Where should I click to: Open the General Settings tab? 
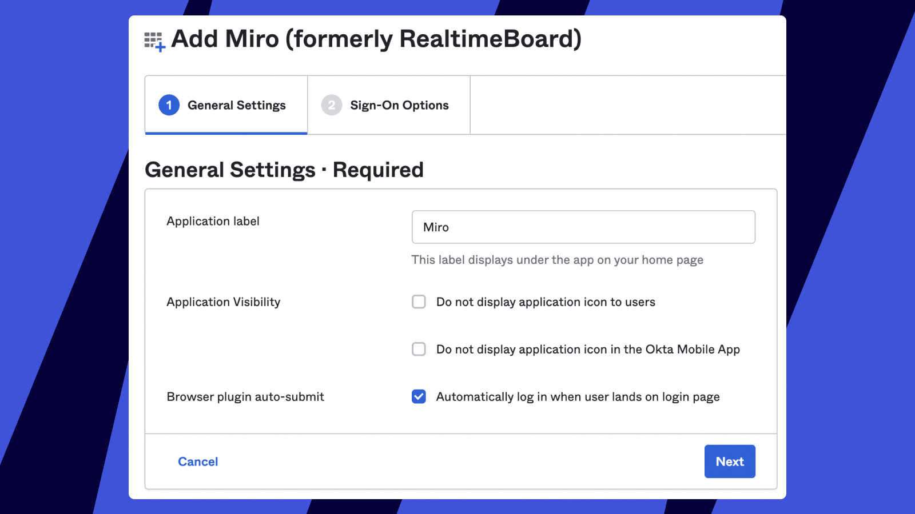226,105
